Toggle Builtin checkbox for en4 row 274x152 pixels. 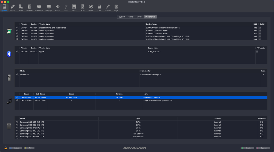point(260,39)
